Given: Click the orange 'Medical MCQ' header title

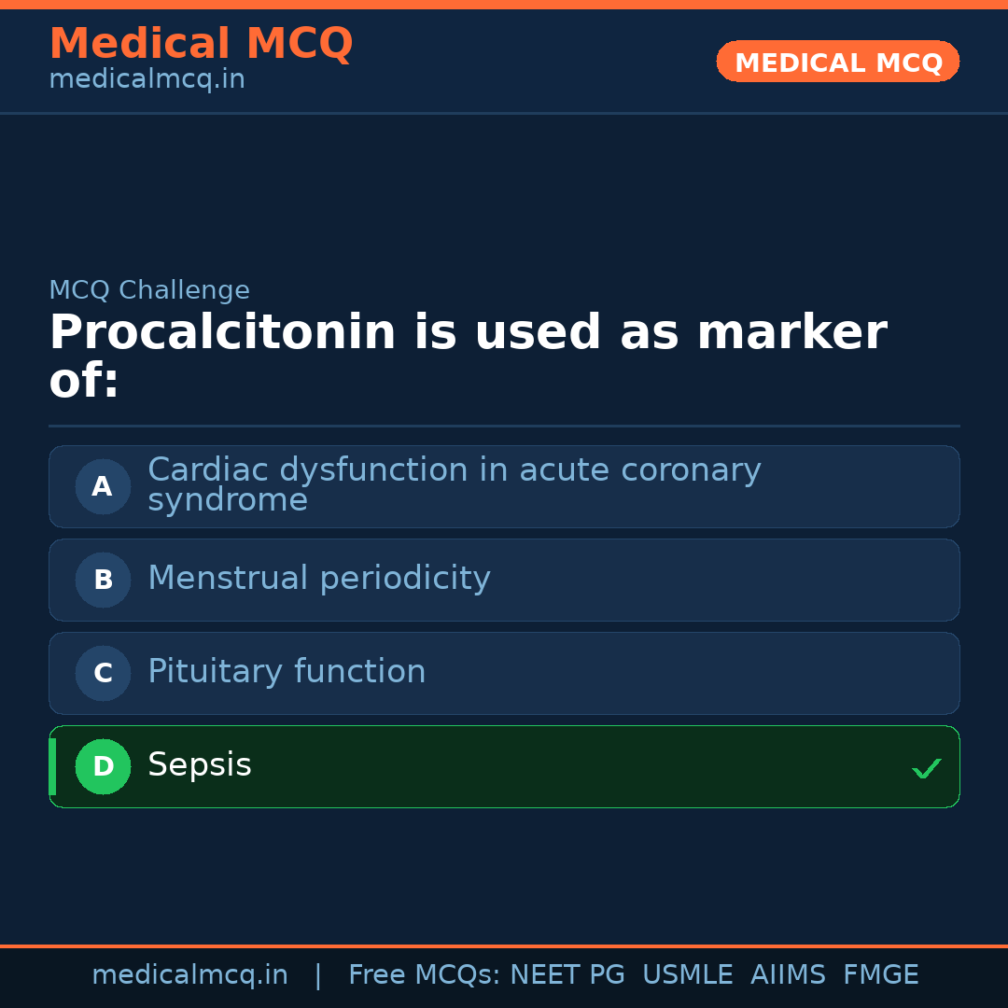Looking at the screenshot, I should coord(201,44).
